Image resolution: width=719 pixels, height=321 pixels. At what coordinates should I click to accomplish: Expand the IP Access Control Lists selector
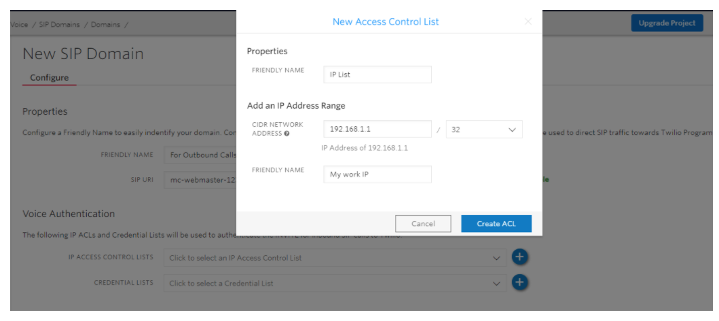335,258
